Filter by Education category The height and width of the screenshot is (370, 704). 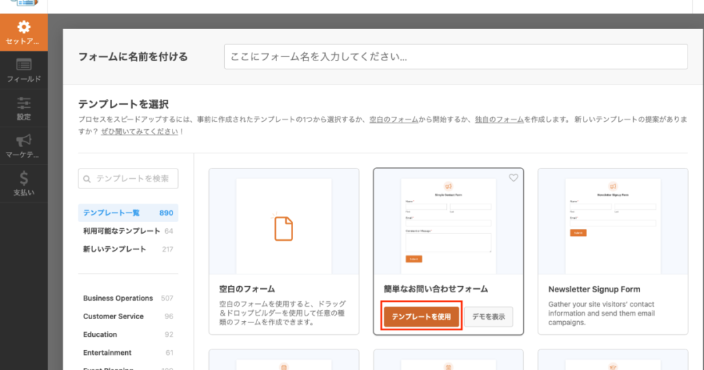pyautogui.click(x=100, y=334)
